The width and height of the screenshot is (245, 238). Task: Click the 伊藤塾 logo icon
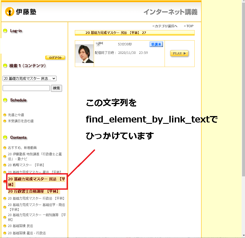pos(9,12)
